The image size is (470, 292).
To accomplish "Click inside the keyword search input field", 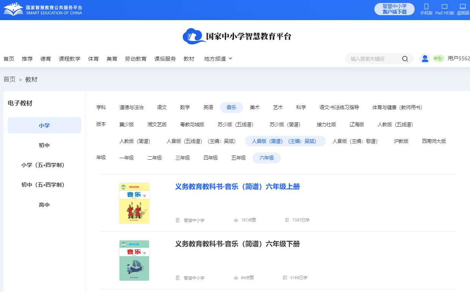I will [374, 59].
